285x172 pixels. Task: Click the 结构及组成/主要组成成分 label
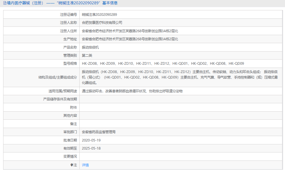tap(58, 77)
